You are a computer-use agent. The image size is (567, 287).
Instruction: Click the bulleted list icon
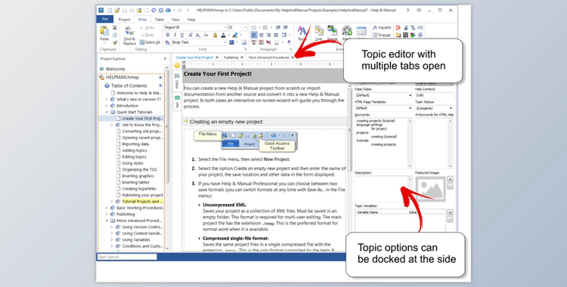coord(254,27)
